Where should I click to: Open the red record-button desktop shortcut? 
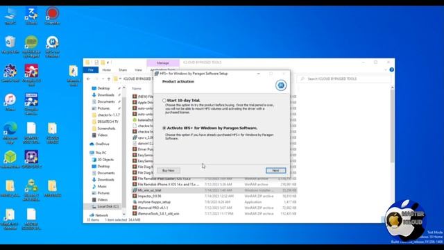pos(53,16)
